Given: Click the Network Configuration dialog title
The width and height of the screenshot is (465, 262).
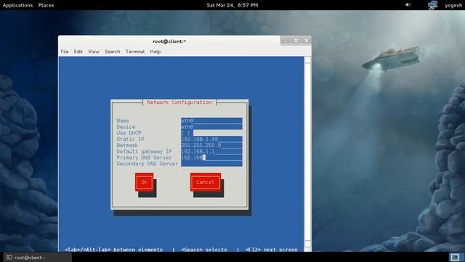Looking at the screenshot, I should (179, 102).
